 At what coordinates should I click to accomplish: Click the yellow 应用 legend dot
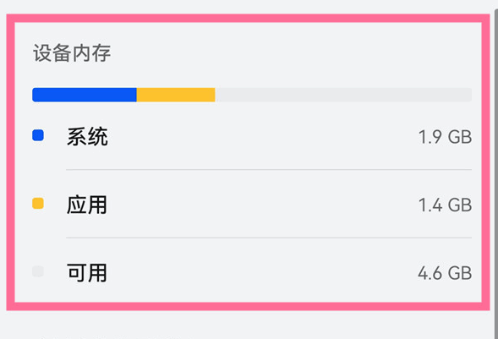click(38, 203)
